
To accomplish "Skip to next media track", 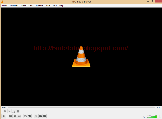I will coord(19,116).
